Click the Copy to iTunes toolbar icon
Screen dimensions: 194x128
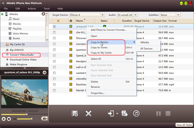click(136, 113)
